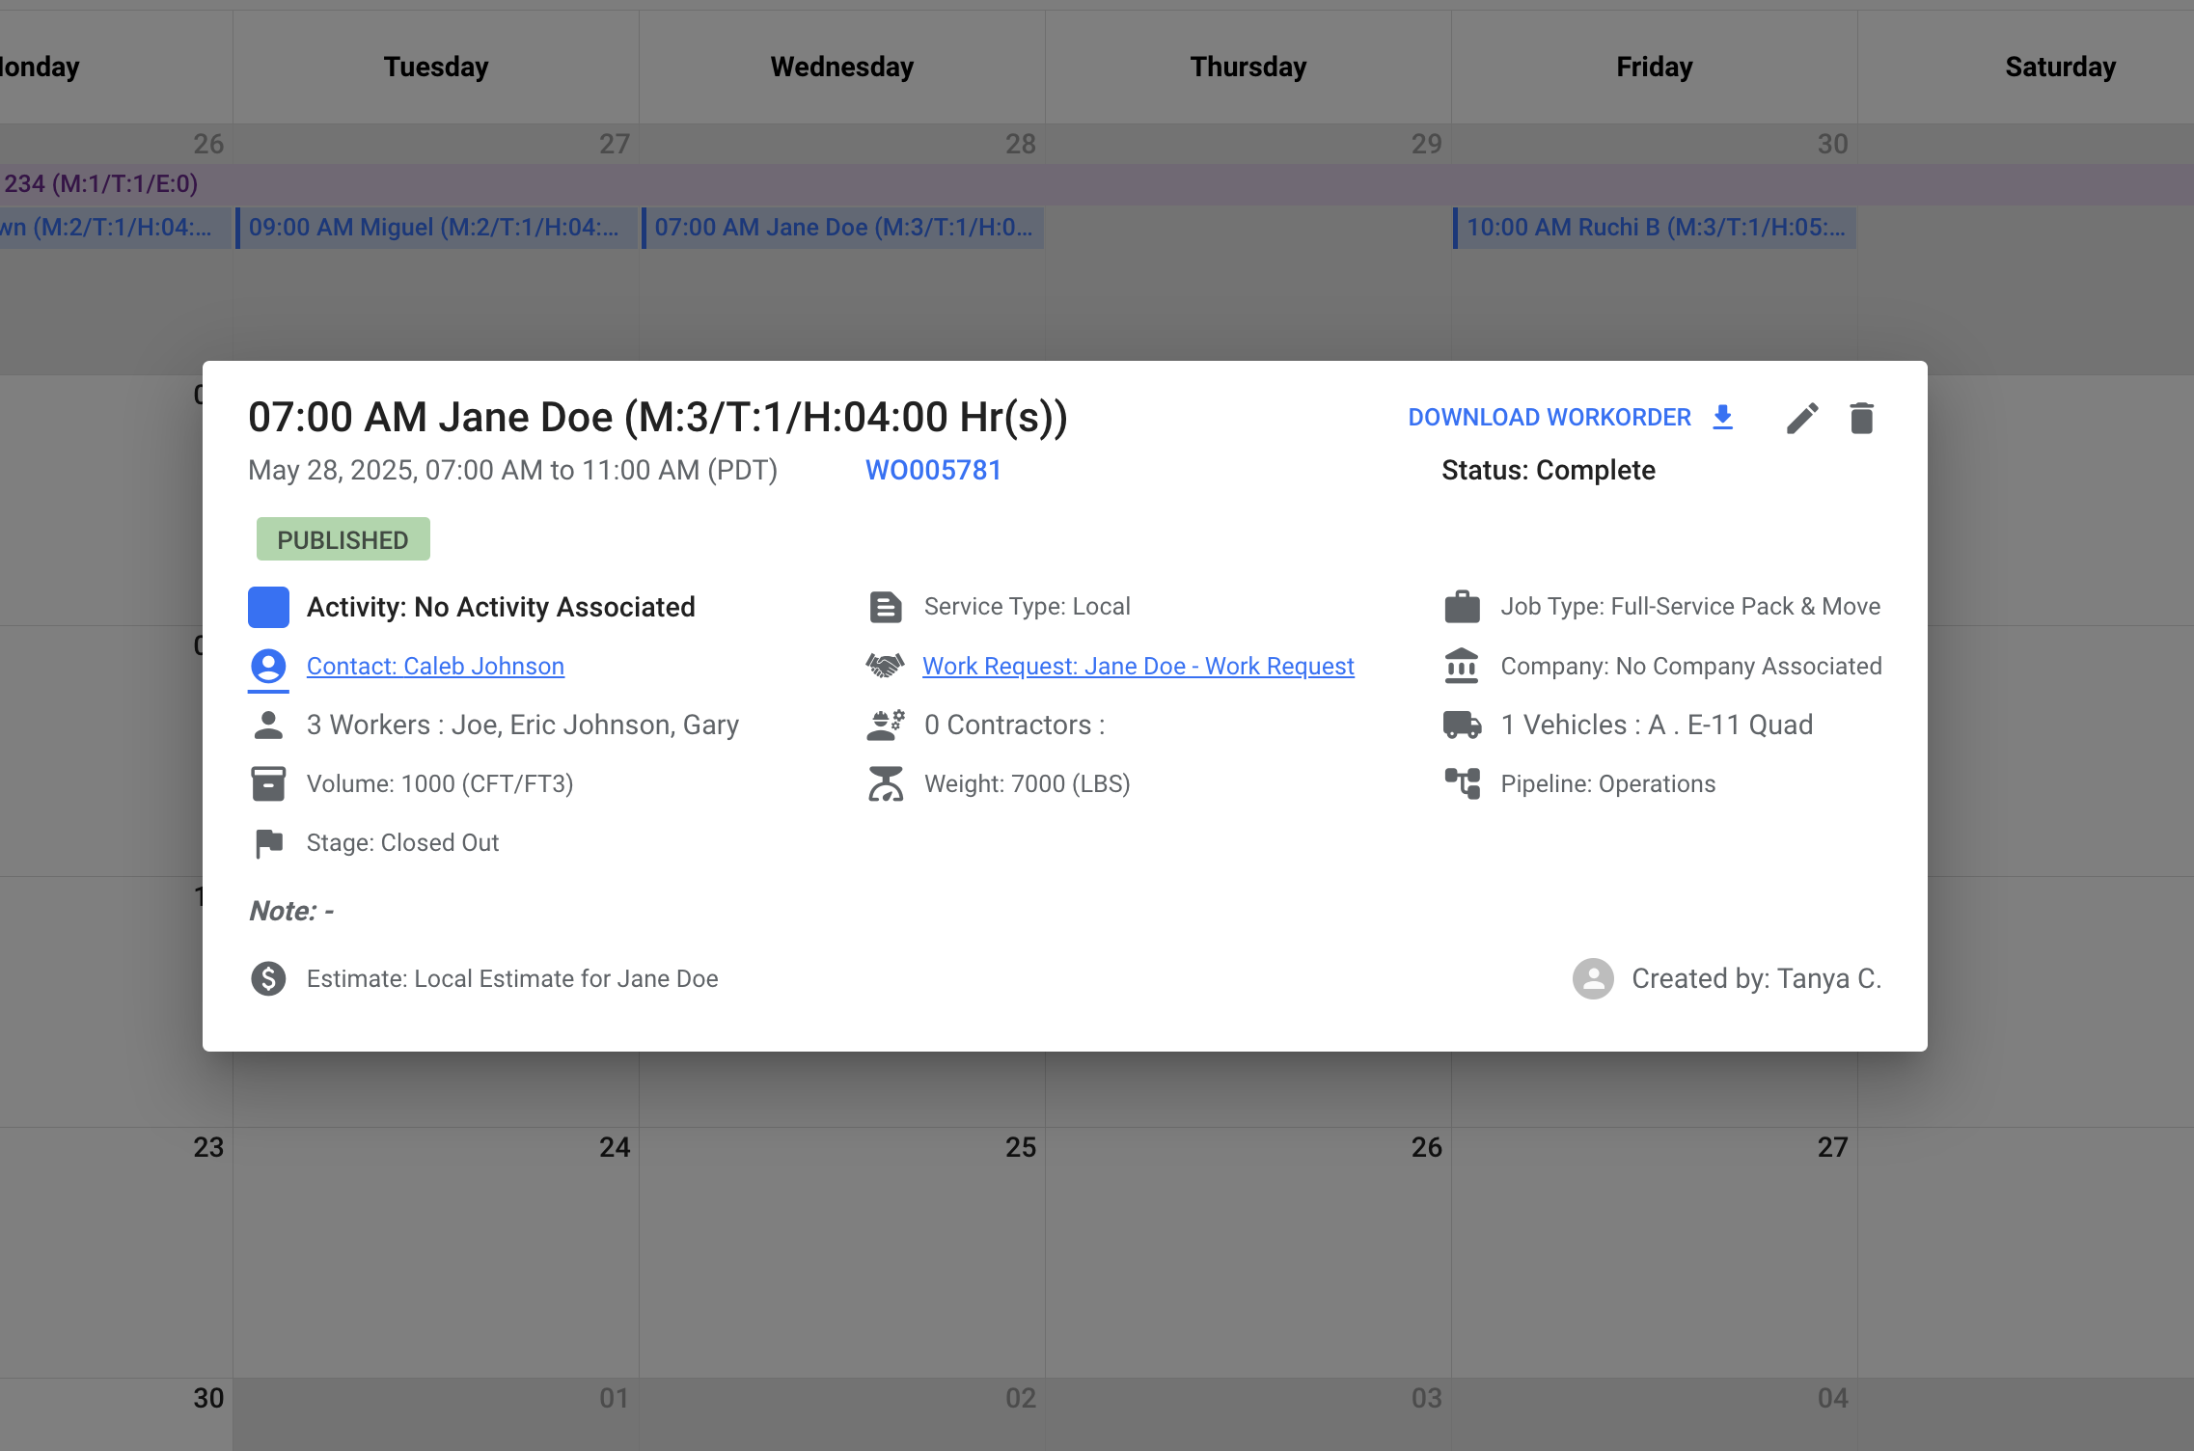Click the trash delete icon
This screenshot has width=2194, height=1451.
coord(1861,419)
